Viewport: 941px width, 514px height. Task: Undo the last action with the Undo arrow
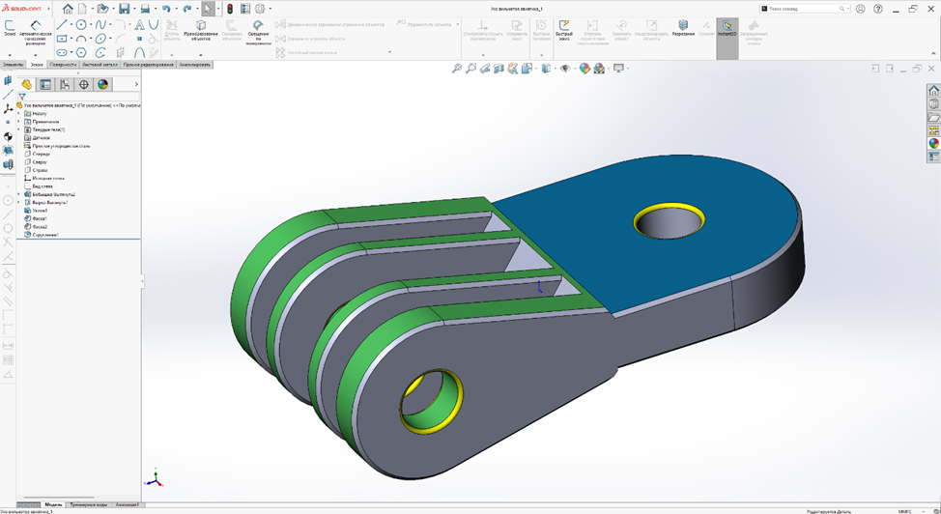pos(166,9)
